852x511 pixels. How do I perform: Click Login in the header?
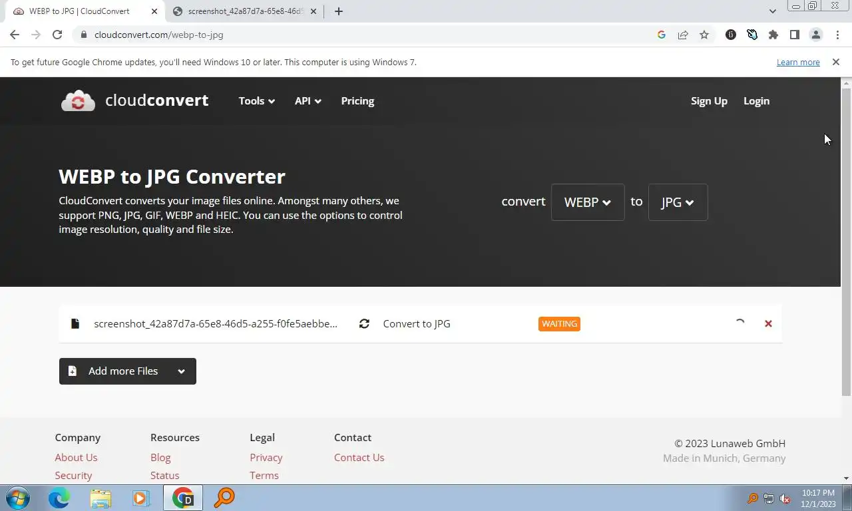click(x=756, y=101)
